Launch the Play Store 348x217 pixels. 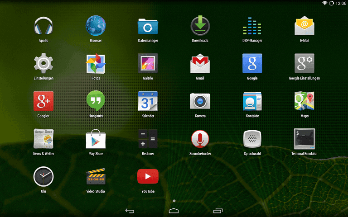tap(96, 139)
